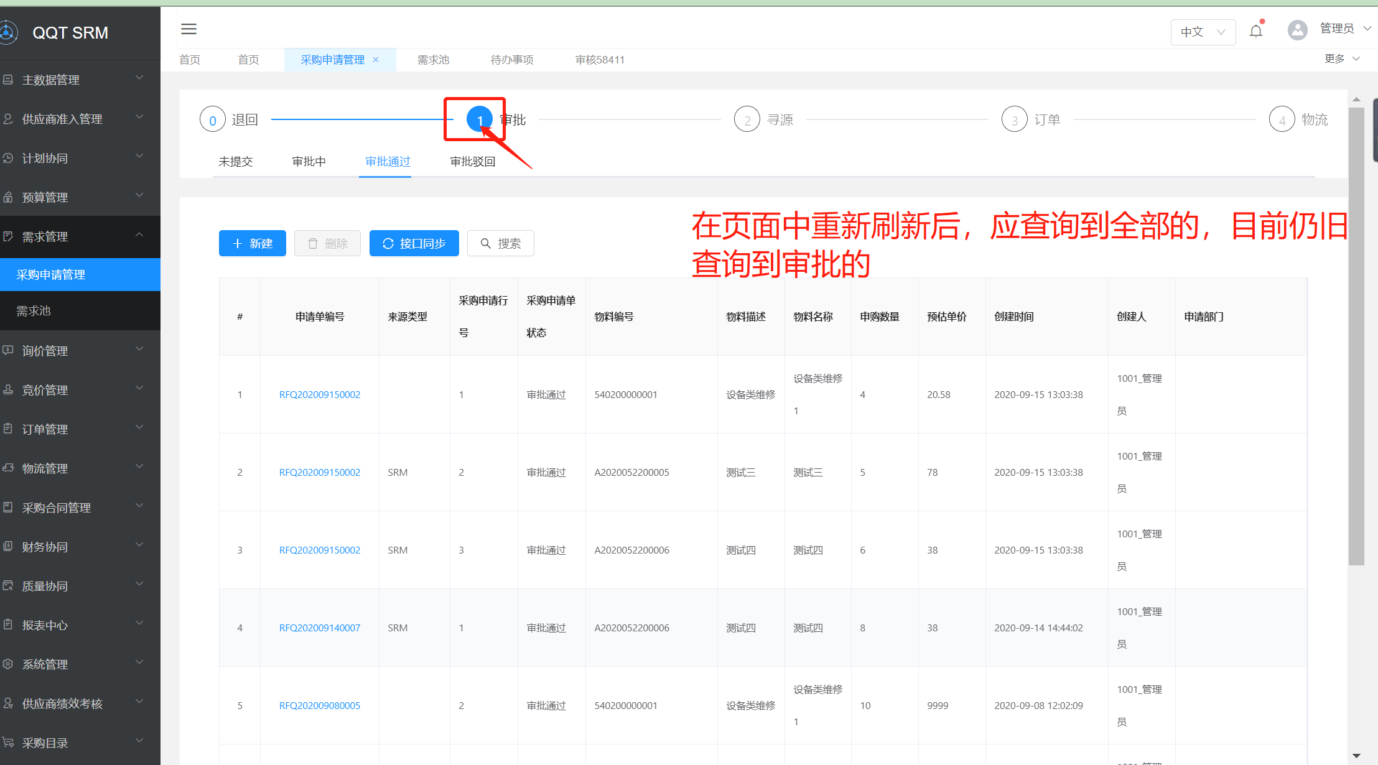This screenshot has height=765, width=1378.
Task: Select the 未提交 status tab
Action: pyautogui.click(x=236, y=162)
